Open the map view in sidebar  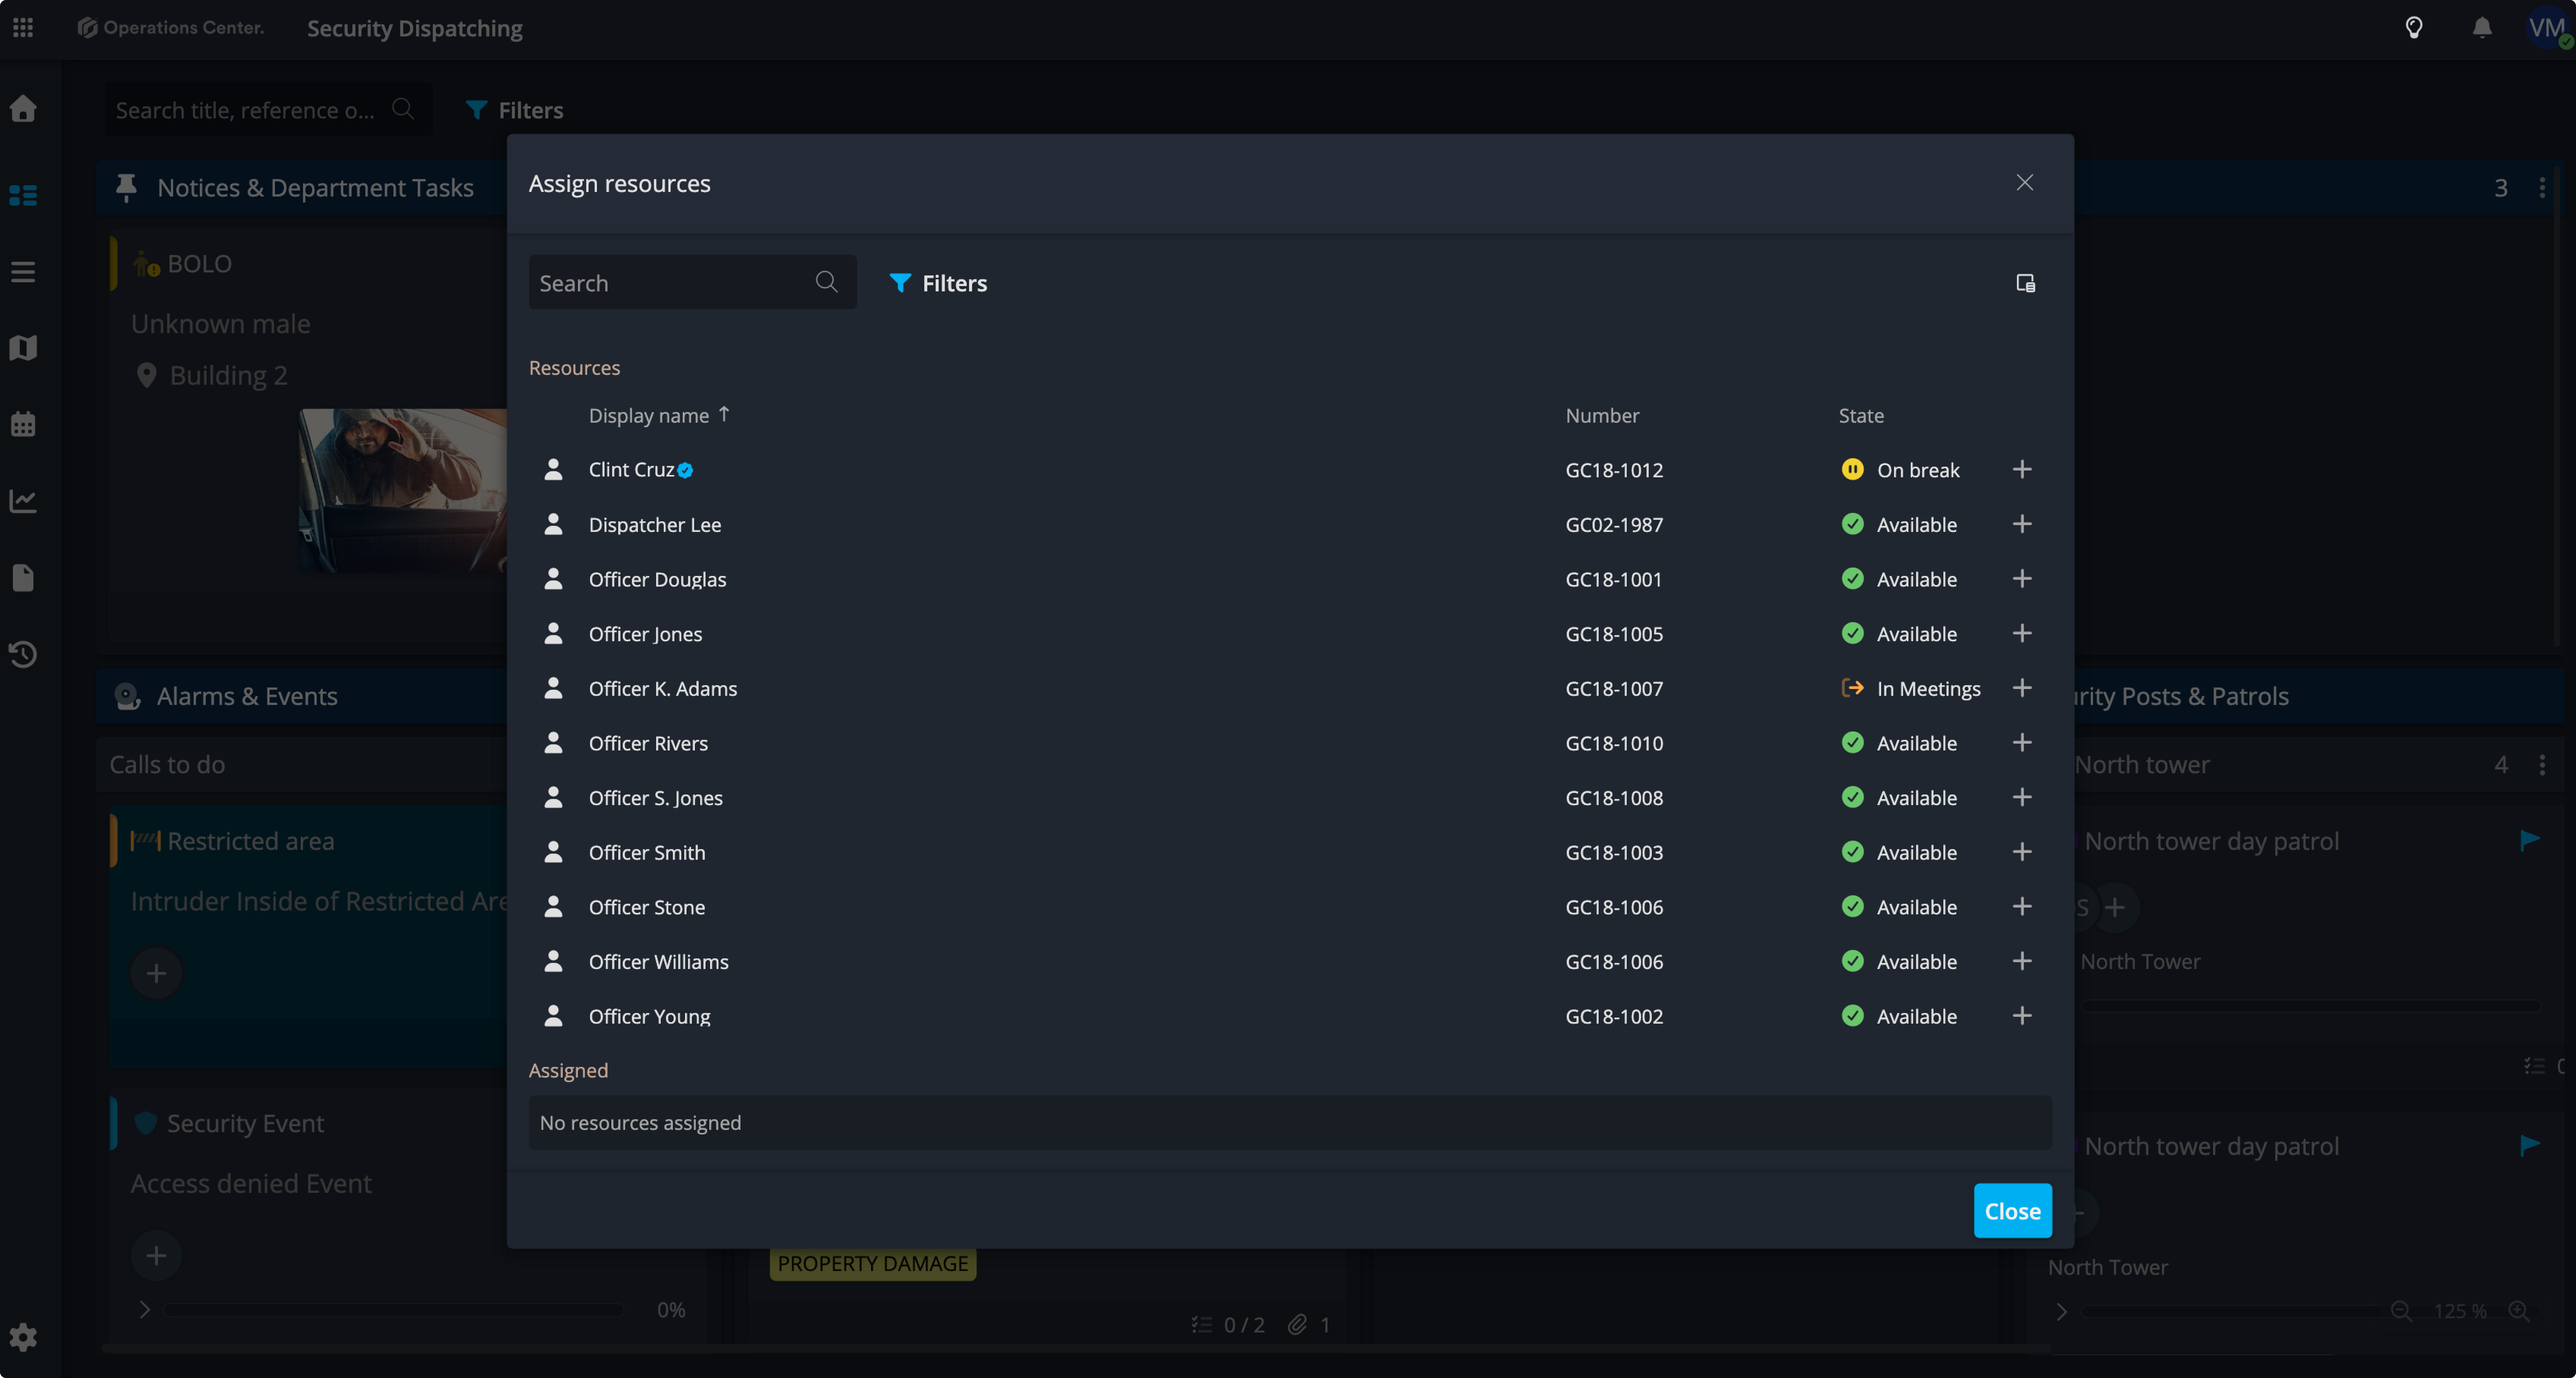(23, 348)
